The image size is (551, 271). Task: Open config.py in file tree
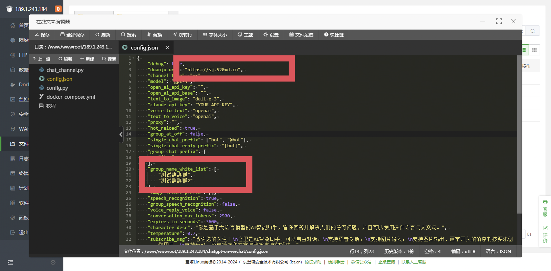[x=57, y=88]
